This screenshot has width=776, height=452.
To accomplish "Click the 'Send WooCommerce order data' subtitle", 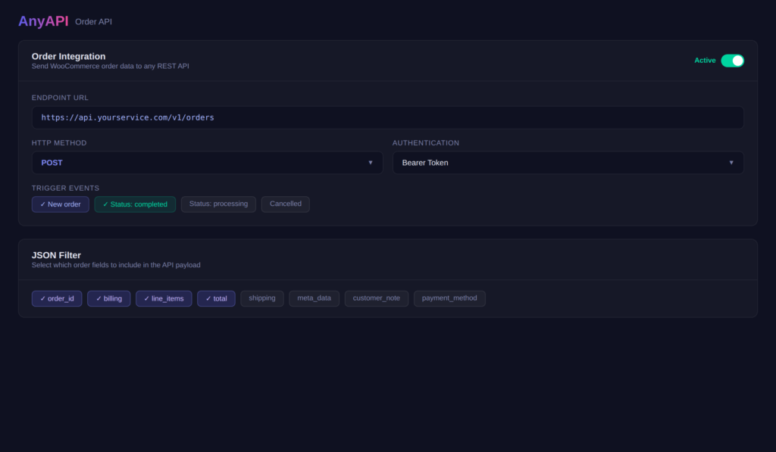I will click(x=111, y=67).
